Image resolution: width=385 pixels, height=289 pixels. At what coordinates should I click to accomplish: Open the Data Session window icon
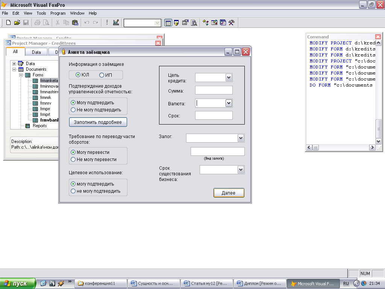pyautogui.click(x=176, y=23)
